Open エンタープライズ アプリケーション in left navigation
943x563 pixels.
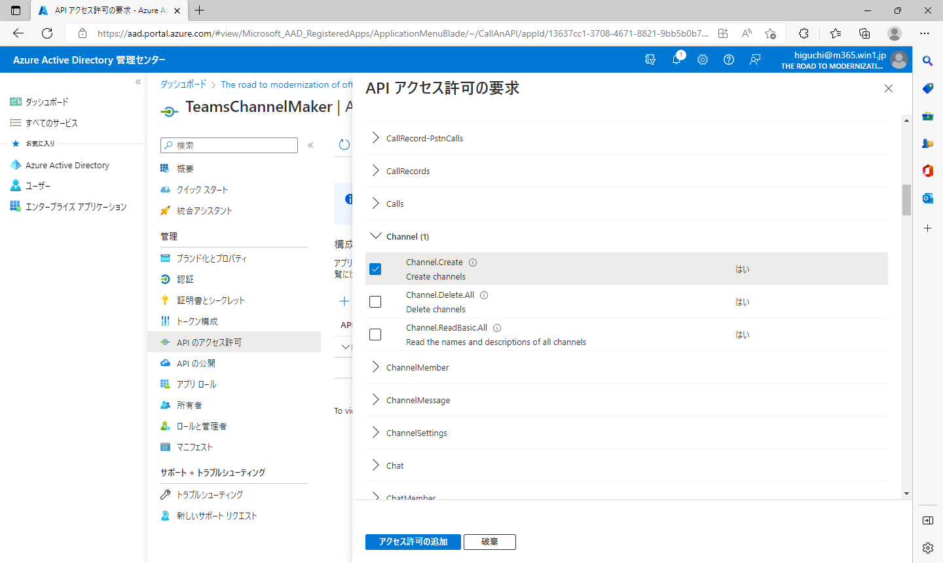[76, 207]
